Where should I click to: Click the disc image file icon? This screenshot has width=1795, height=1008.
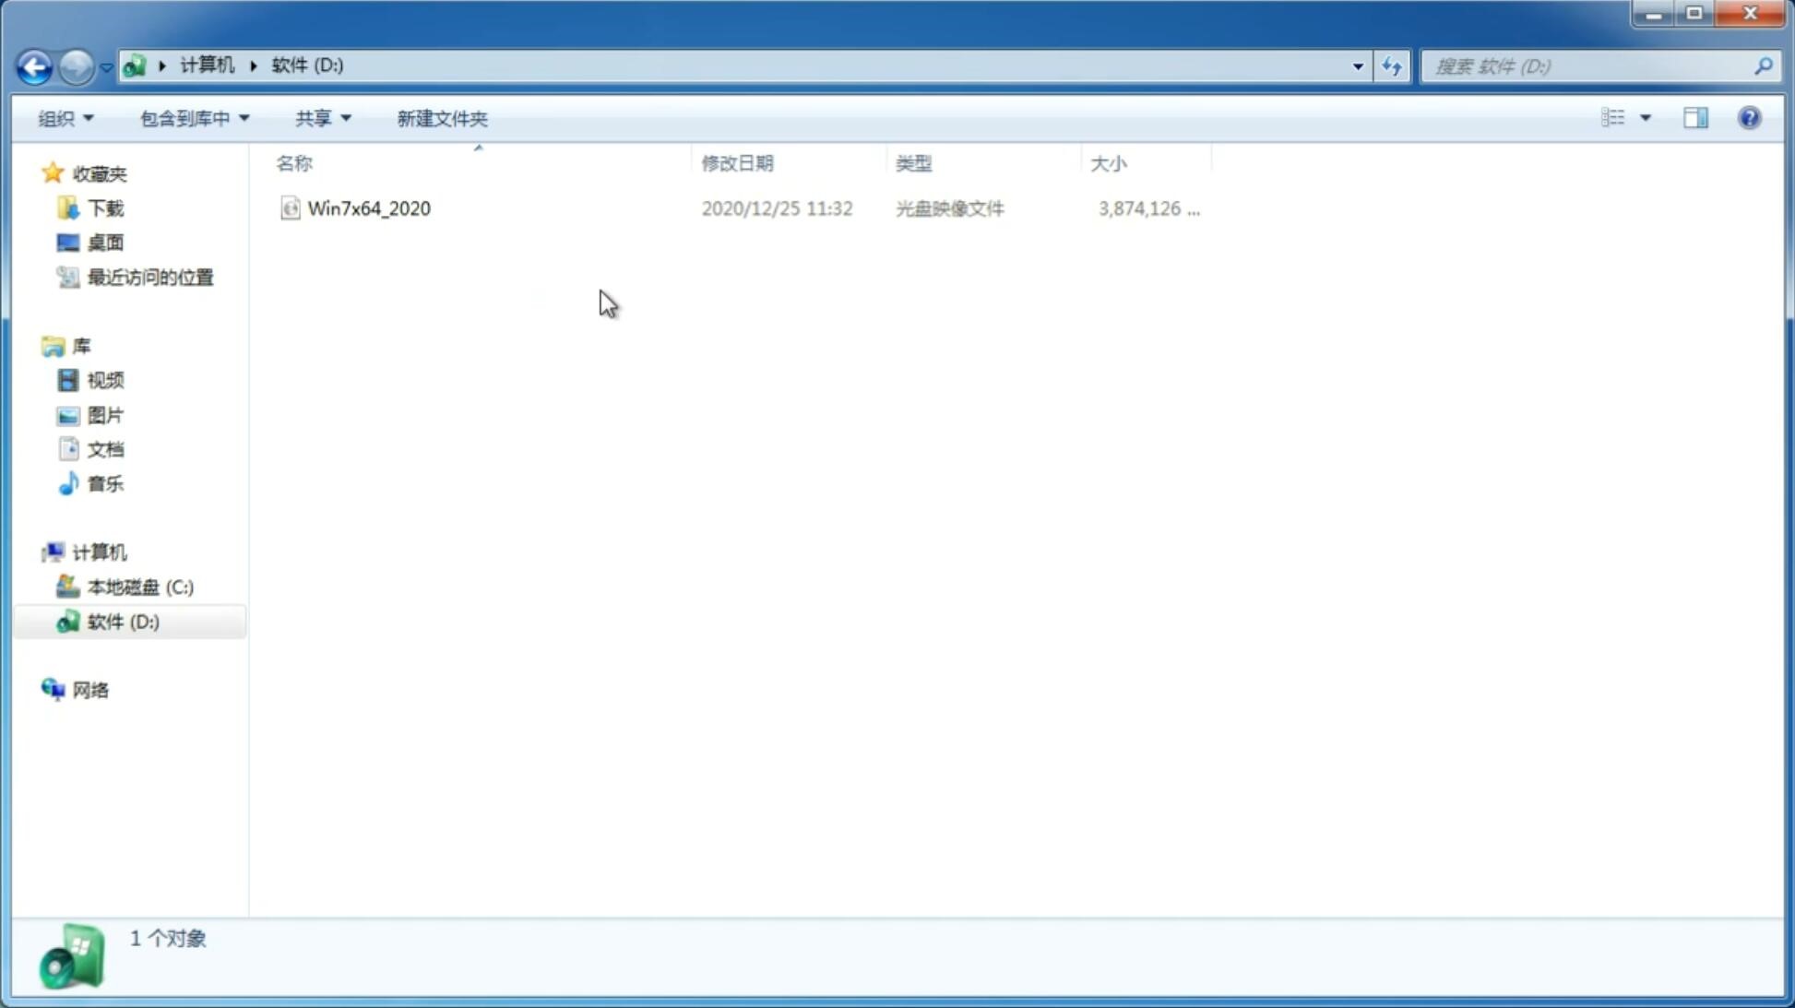click(289, 208)
